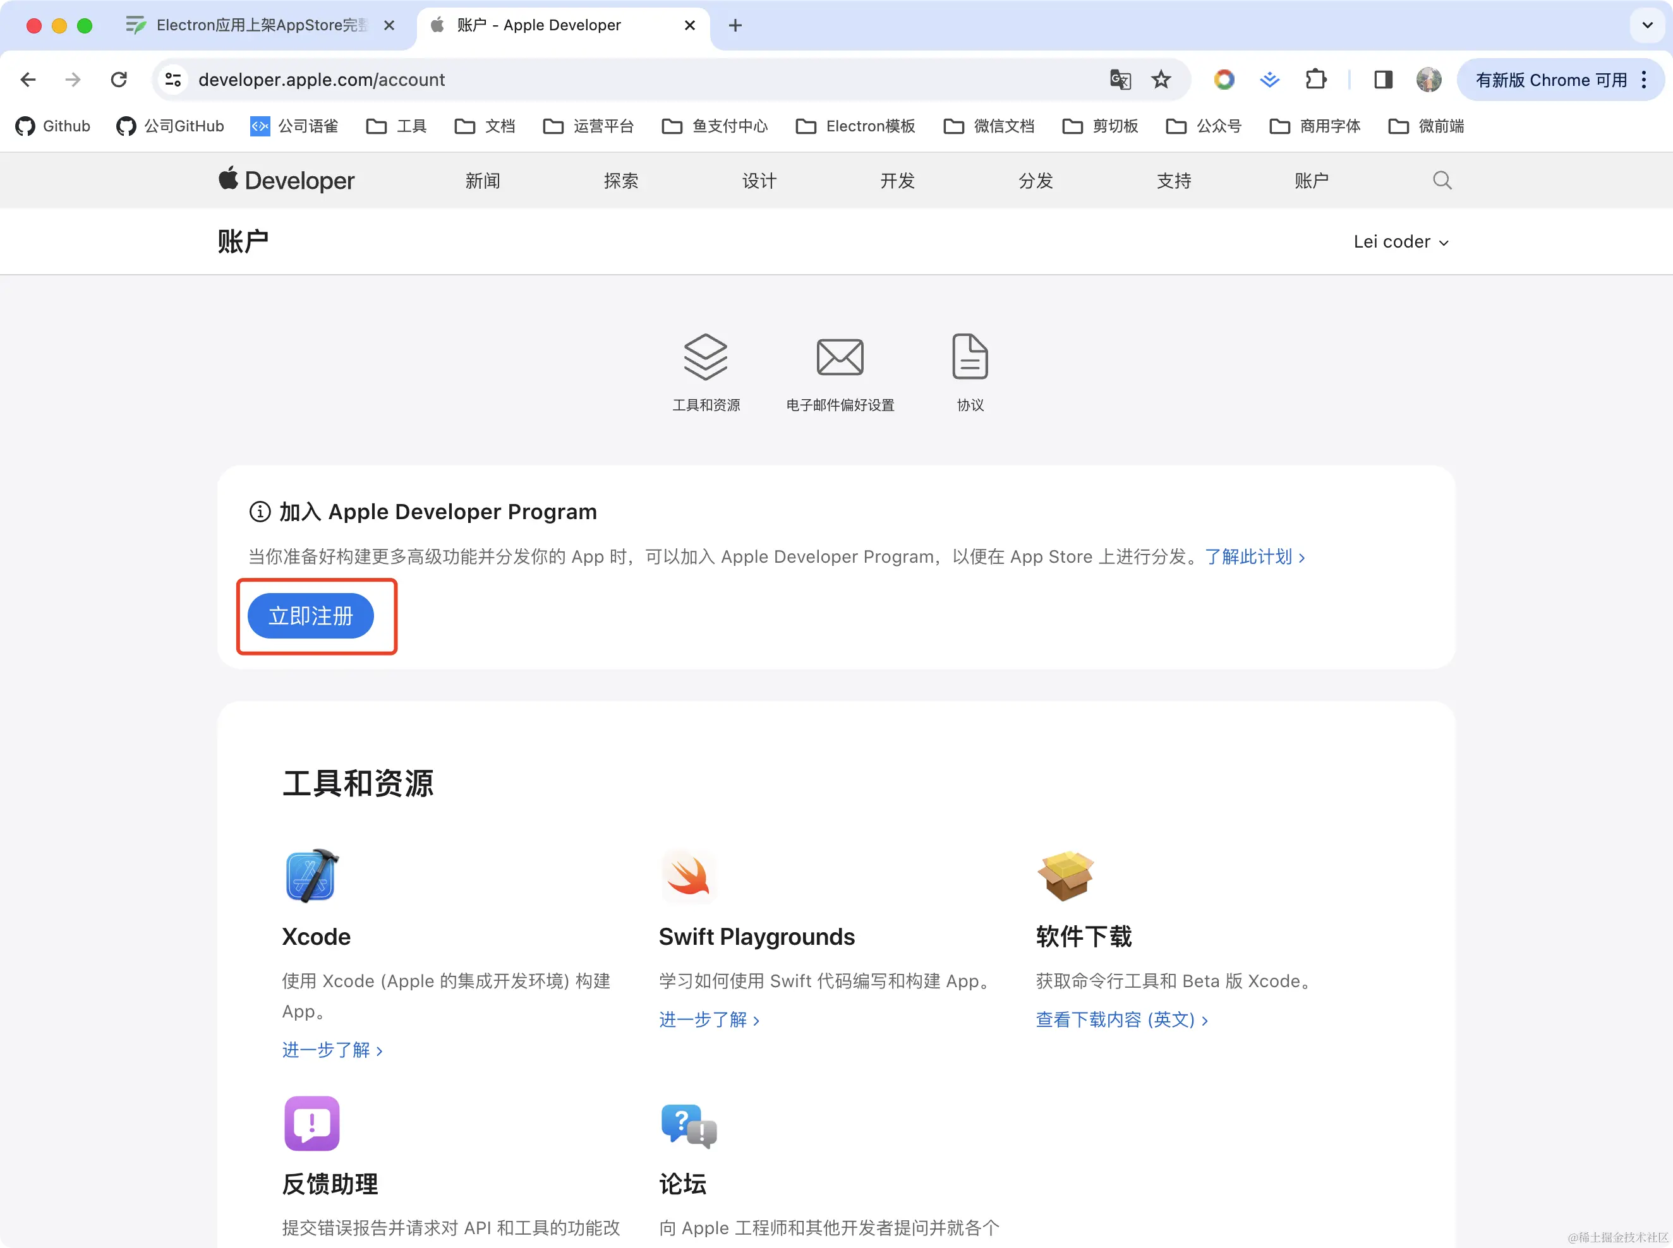Open the 公众号 bookmark folder
Viewport: 1673px width, 1248px height.
pos(1203,126)
